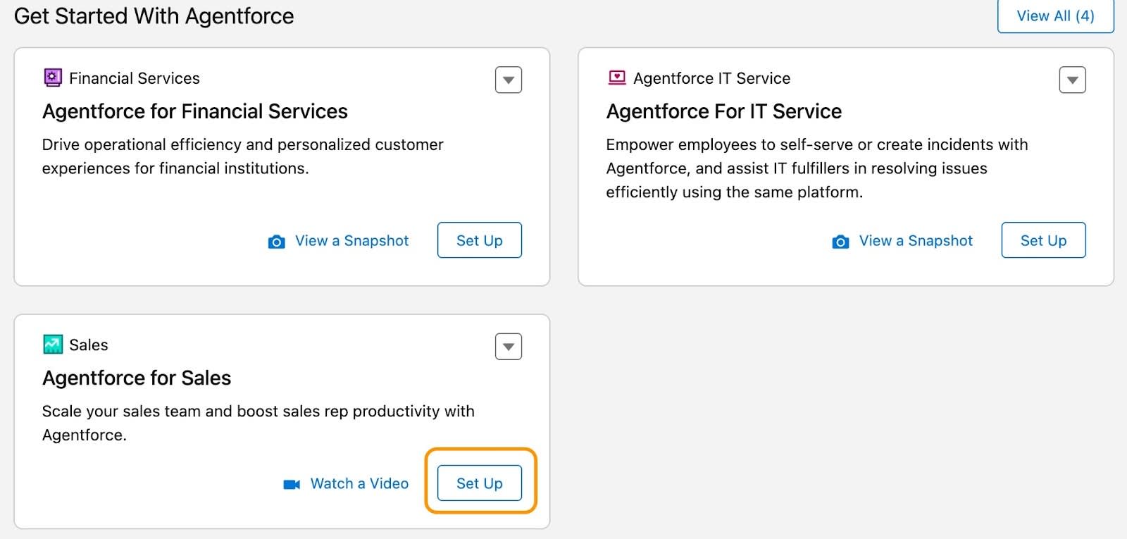Click the Get Started With Agentforce title
The height and width of the screenshot is (539, 1127).
(154, 16)
